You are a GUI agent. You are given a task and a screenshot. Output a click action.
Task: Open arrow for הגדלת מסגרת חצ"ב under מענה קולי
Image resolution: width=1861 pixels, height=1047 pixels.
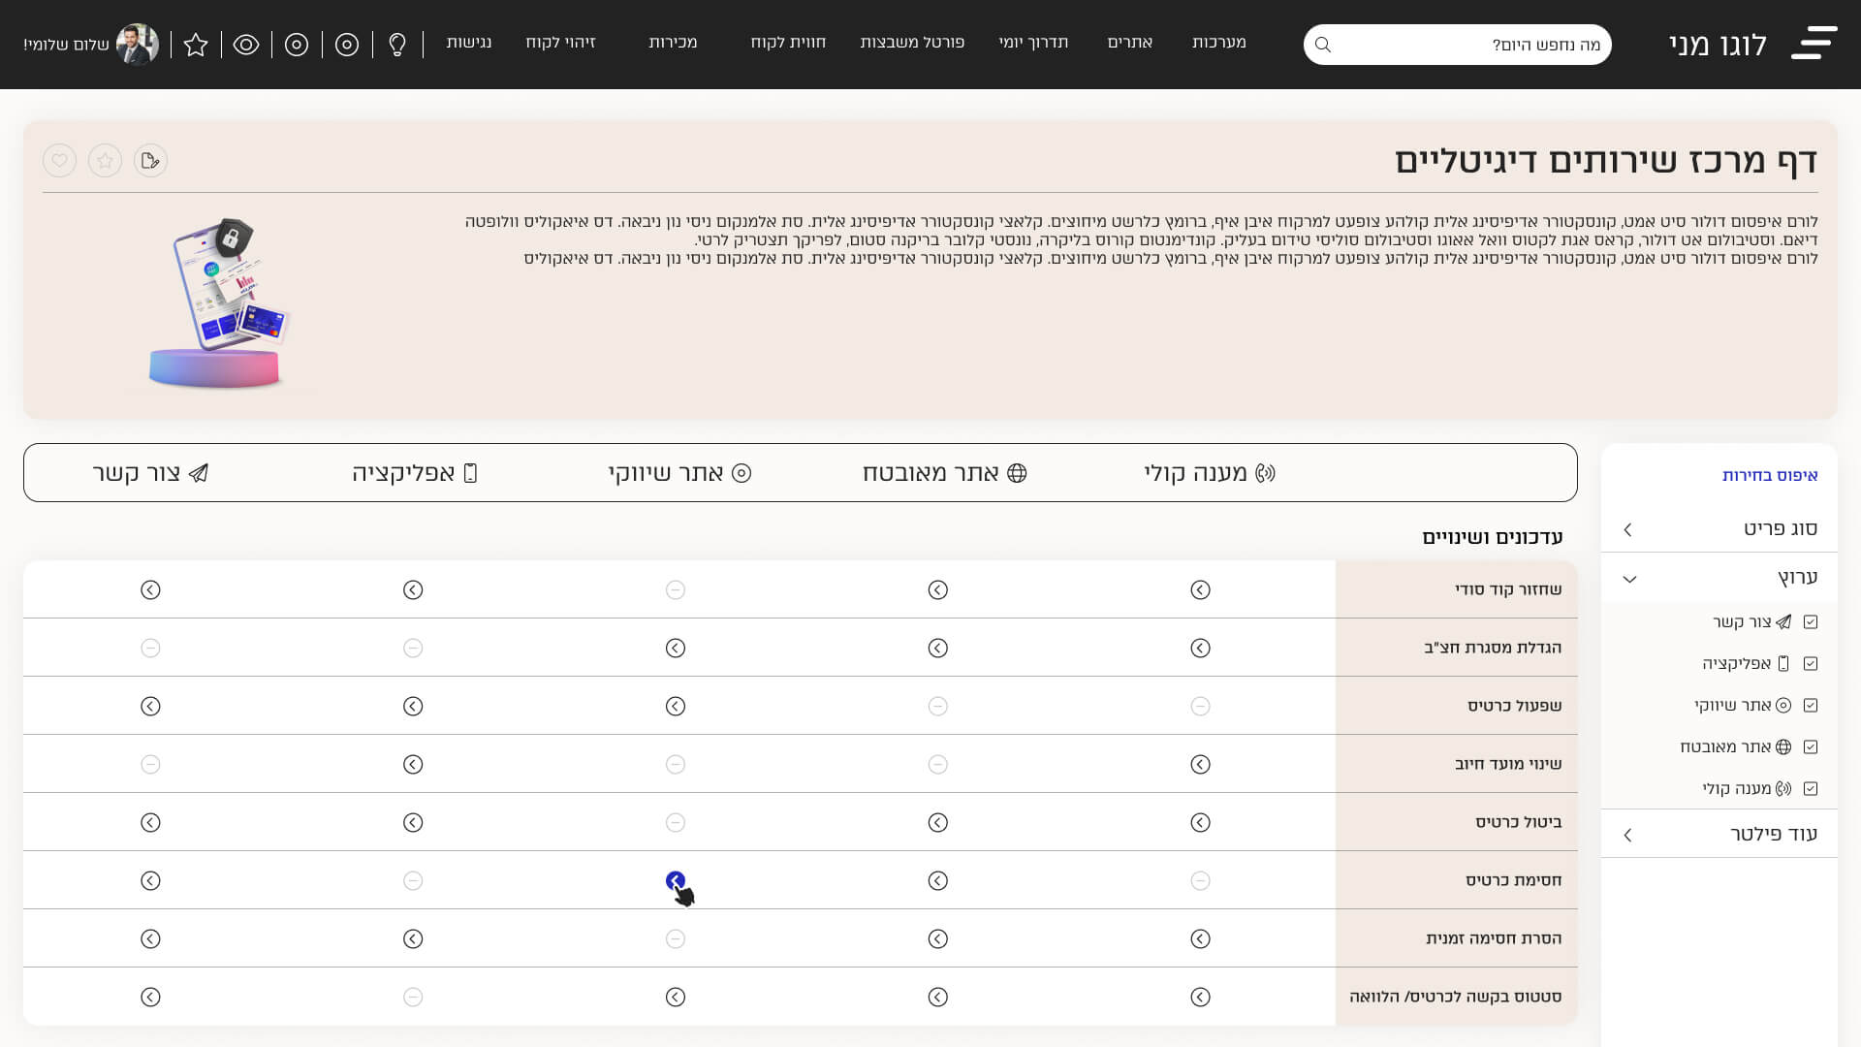(x=1200, y=648)
